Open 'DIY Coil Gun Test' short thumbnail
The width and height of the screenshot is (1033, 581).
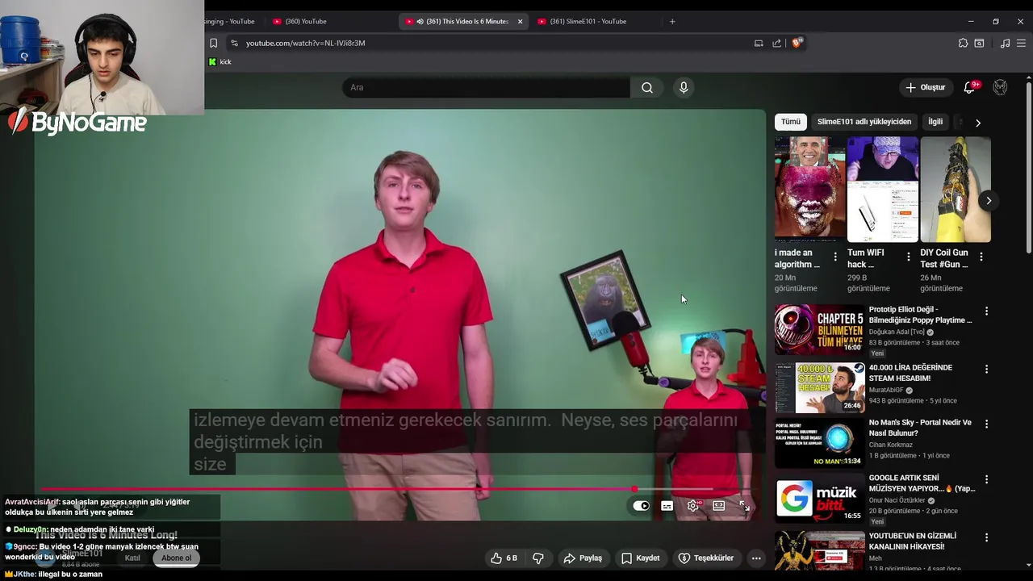click(956, 189)
